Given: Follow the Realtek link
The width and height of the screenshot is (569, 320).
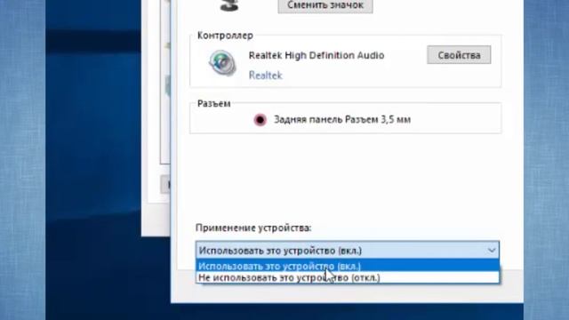Looking at the screenshot, I should (265, 75).
